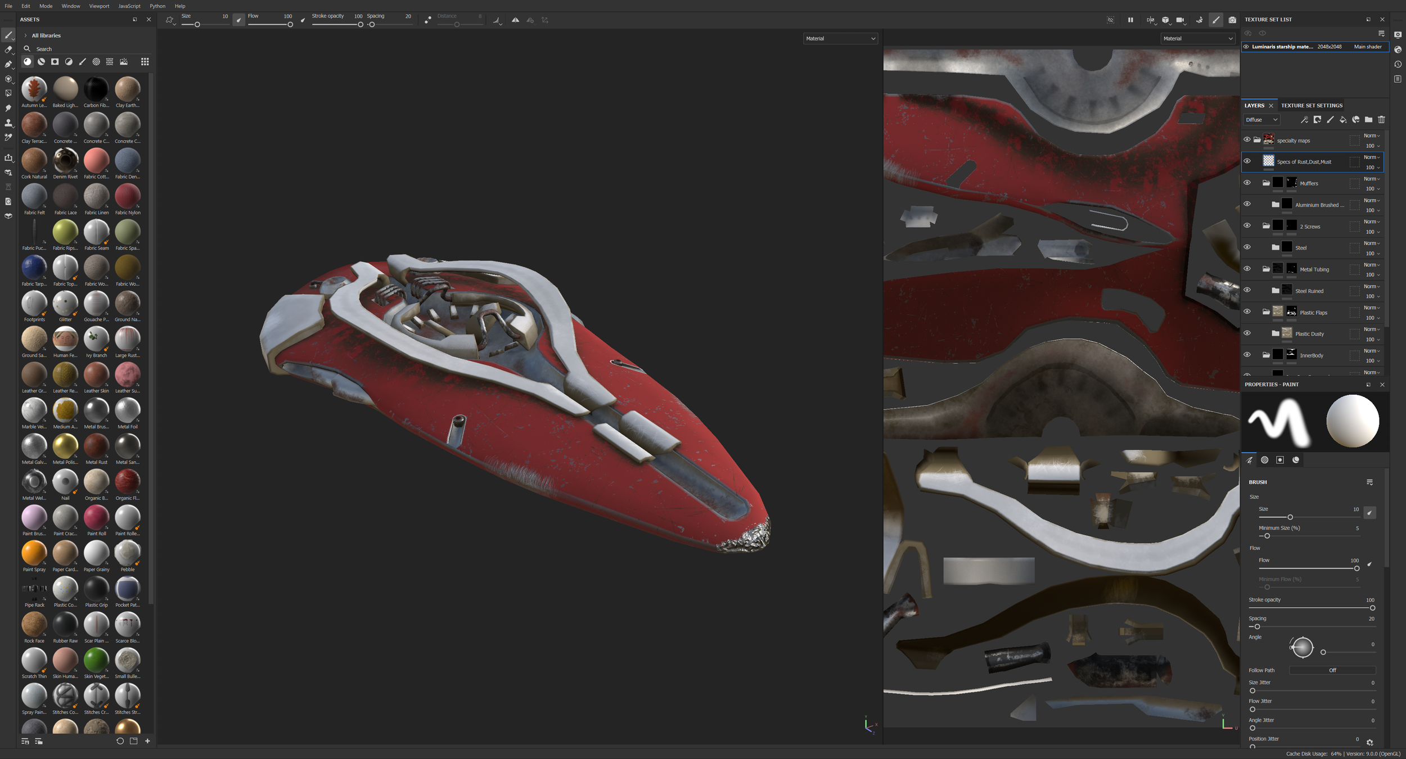Toggle visibility of Plastic Dusty layer

pos(1247,333)
